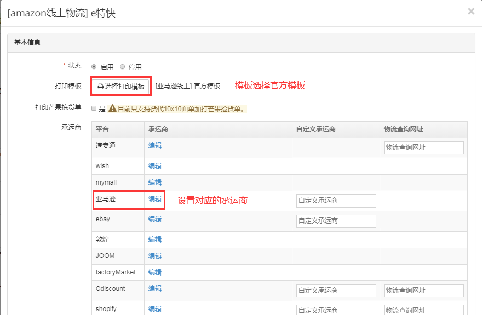
Task: Focus 自定义承运商 field for 亚马逊
Action: click(336, 201)
